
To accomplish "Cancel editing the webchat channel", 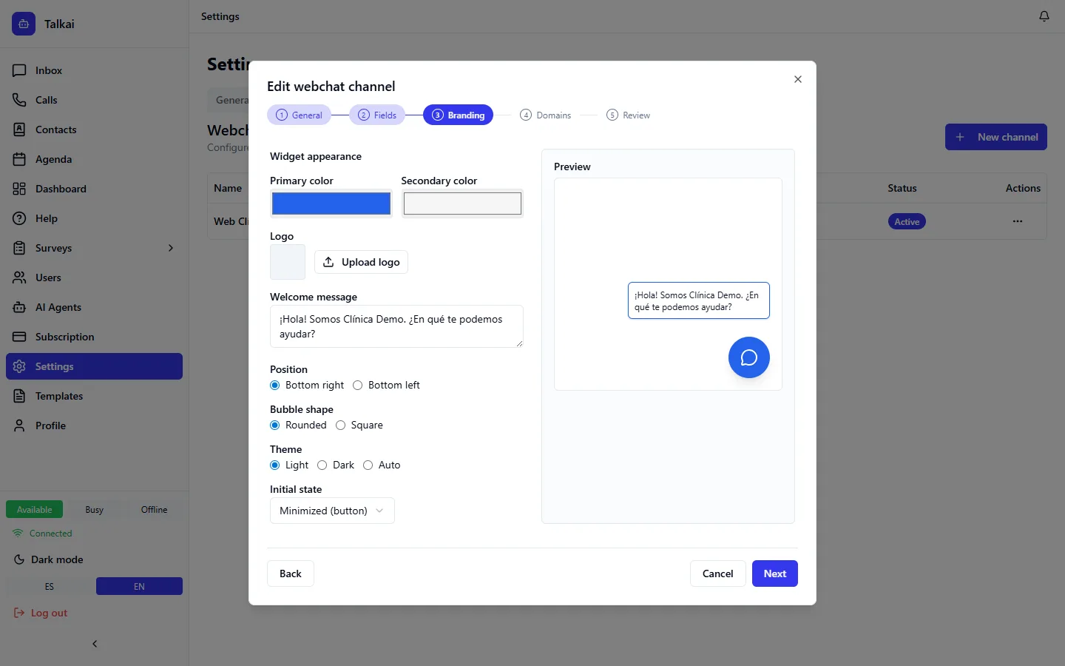I will (x=717, y=573).
